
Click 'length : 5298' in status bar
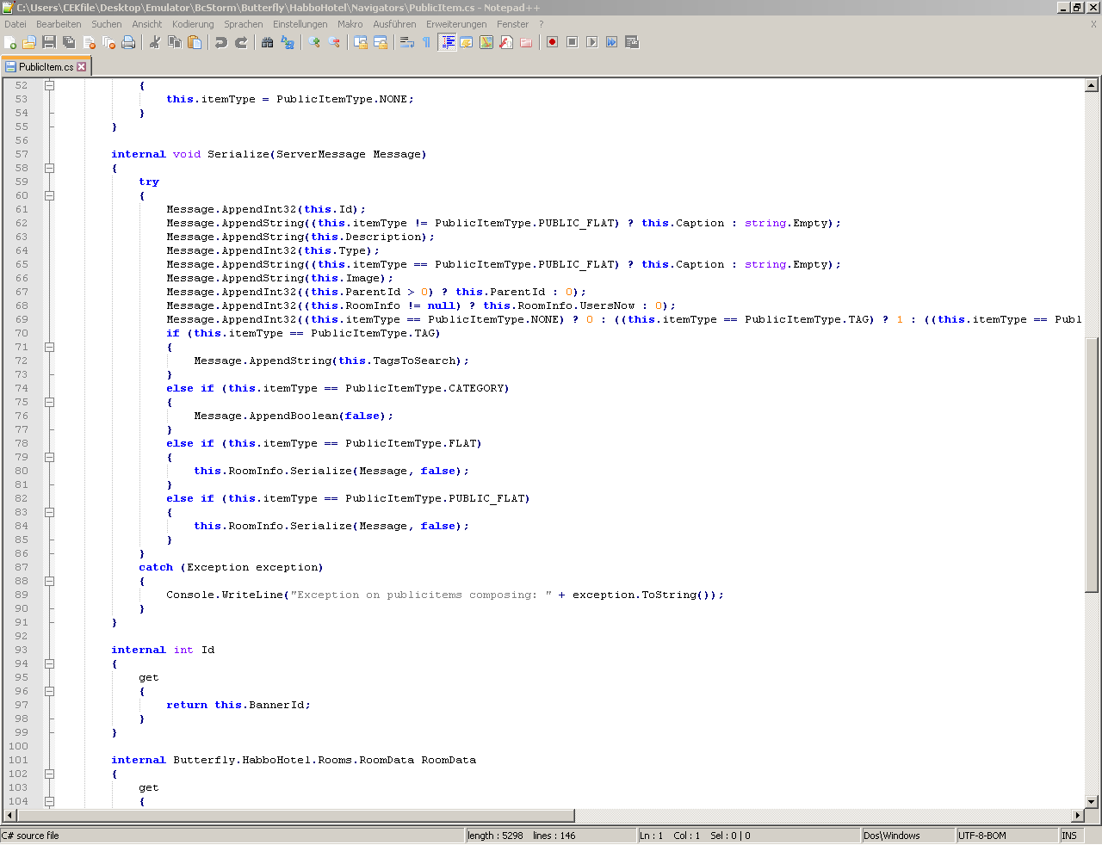pyautogui.click(x=496, y=836)
